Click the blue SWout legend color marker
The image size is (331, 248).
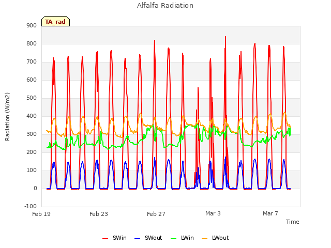pos(137,239)
